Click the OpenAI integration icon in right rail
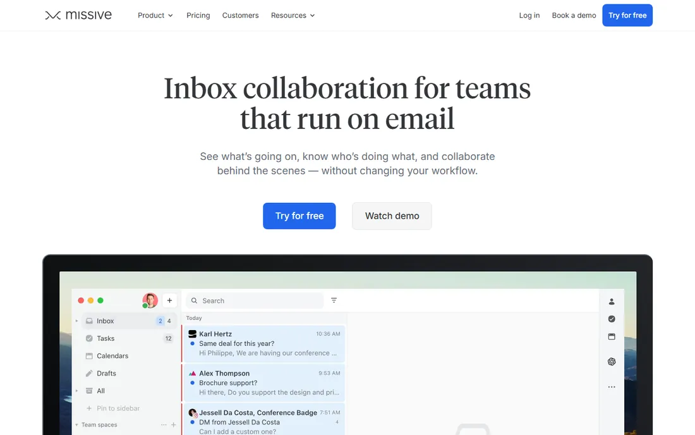 612,362
